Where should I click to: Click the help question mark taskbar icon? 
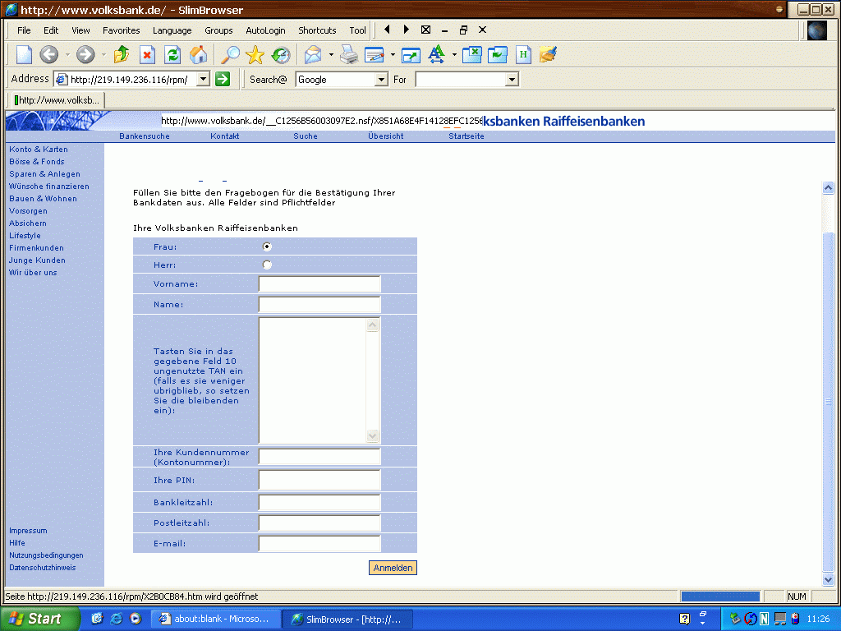click(x=684, y=619)
